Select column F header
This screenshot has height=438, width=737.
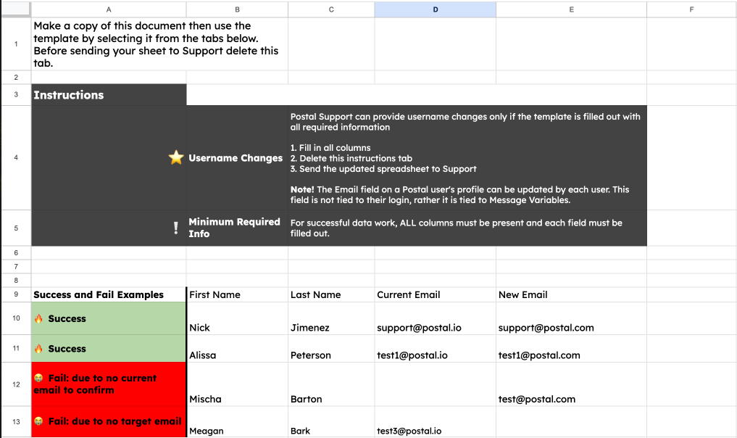691,9
